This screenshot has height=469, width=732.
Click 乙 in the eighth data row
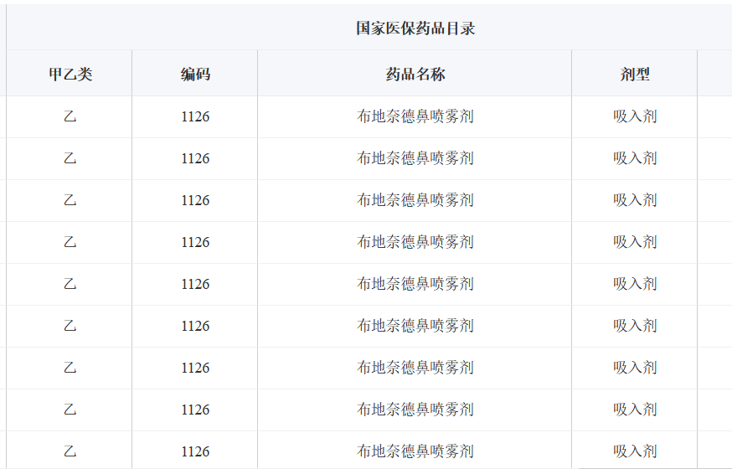(x=70, y=410)
